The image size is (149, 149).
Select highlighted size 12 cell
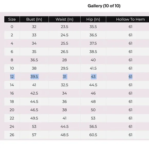(12, 77)
